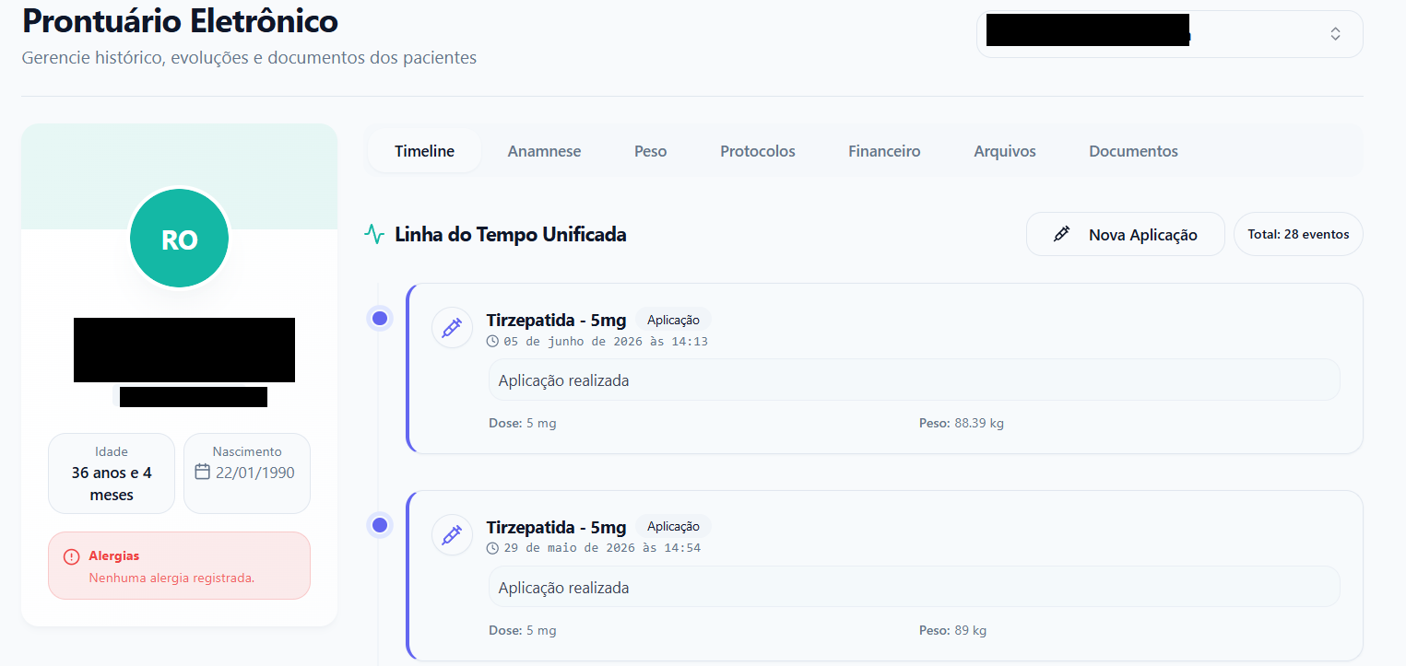Click the clock icon beside 05 de junho de 2026
This screenshot has width=1406, height=666.
pyautogui.click(x=493, y=342)
